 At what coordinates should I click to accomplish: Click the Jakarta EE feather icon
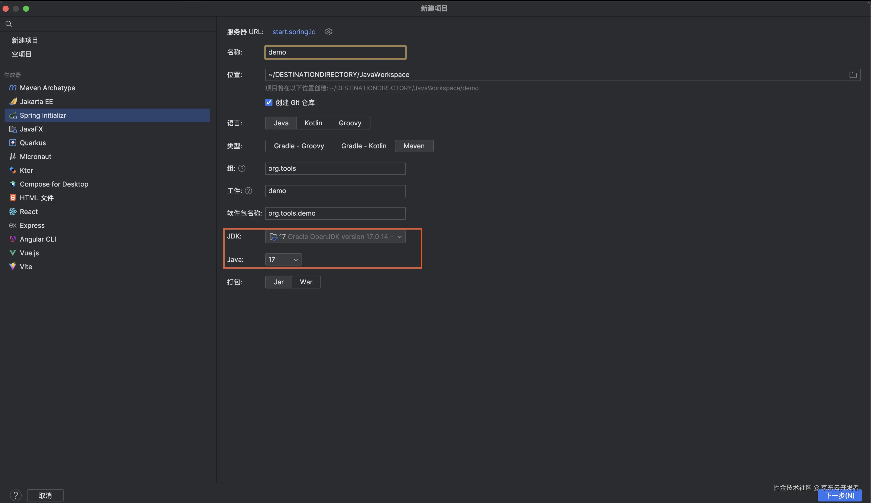(13, 101)
